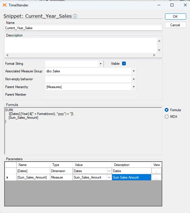Click the snippet info icon beside title

tap(75, 16)
